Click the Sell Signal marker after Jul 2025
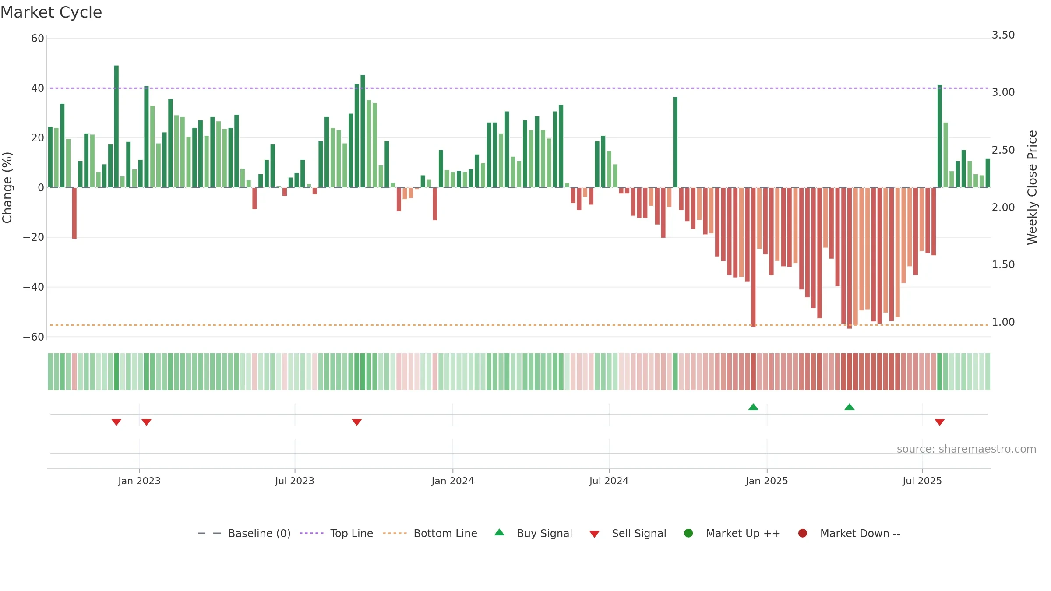This screenshot has height=591, width=1051. (940, 422)
